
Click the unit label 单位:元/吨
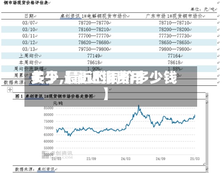pyautogui.click(x=202, y=9)
